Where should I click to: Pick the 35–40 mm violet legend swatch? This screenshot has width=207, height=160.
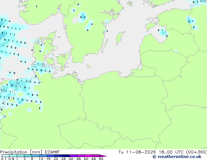tap(81, 156)
